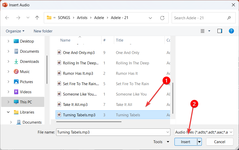Click the File name text field
The image size is (239, 150).
coord(113,132)
